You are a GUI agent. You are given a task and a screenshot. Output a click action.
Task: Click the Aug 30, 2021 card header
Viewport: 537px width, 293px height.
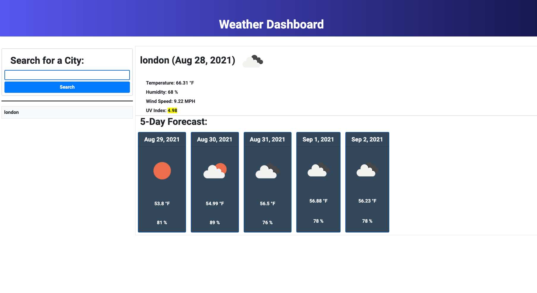(x=215, y=139)
